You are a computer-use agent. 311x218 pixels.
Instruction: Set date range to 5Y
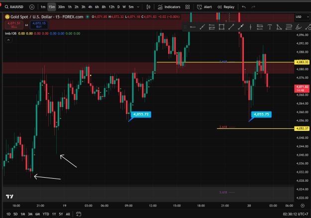click(61, 214)
